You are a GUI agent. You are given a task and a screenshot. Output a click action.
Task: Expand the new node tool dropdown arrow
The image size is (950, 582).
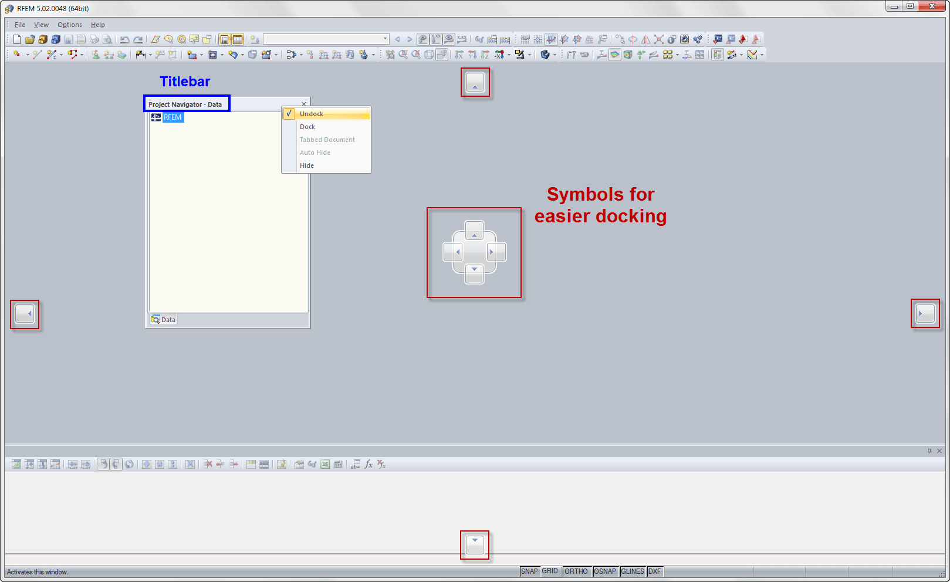pyautogui.click(x=28, y=55)
